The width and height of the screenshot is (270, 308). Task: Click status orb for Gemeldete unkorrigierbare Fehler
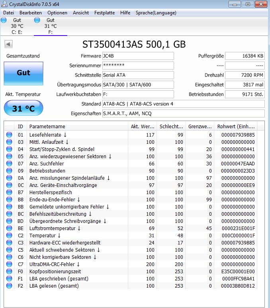click(x=9, y=207)
